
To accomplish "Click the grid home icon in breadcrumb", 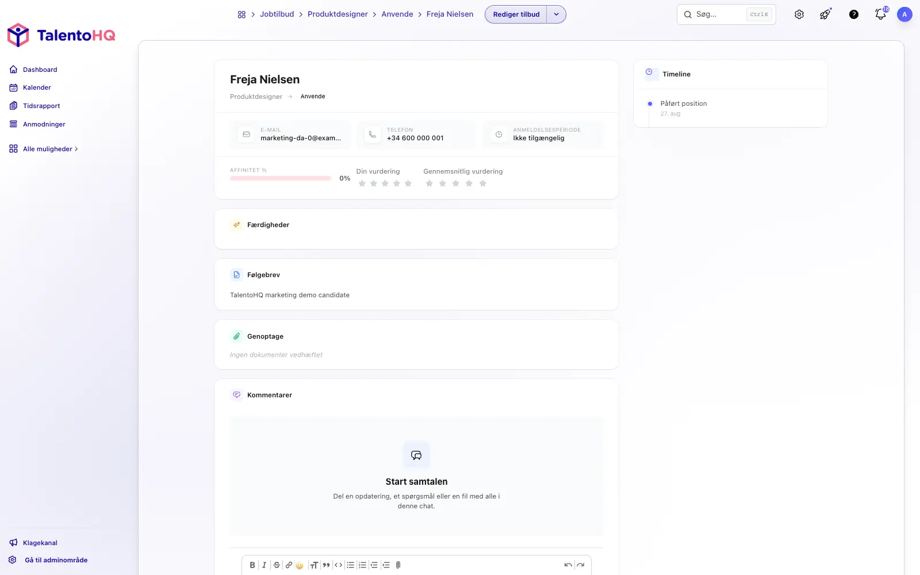I will tap(241, 14).
